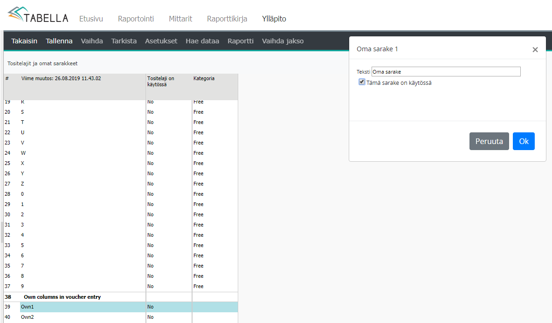Select the Ylläpito tab
This screenshot has height=323, width=552.
(x=274, y=19)
